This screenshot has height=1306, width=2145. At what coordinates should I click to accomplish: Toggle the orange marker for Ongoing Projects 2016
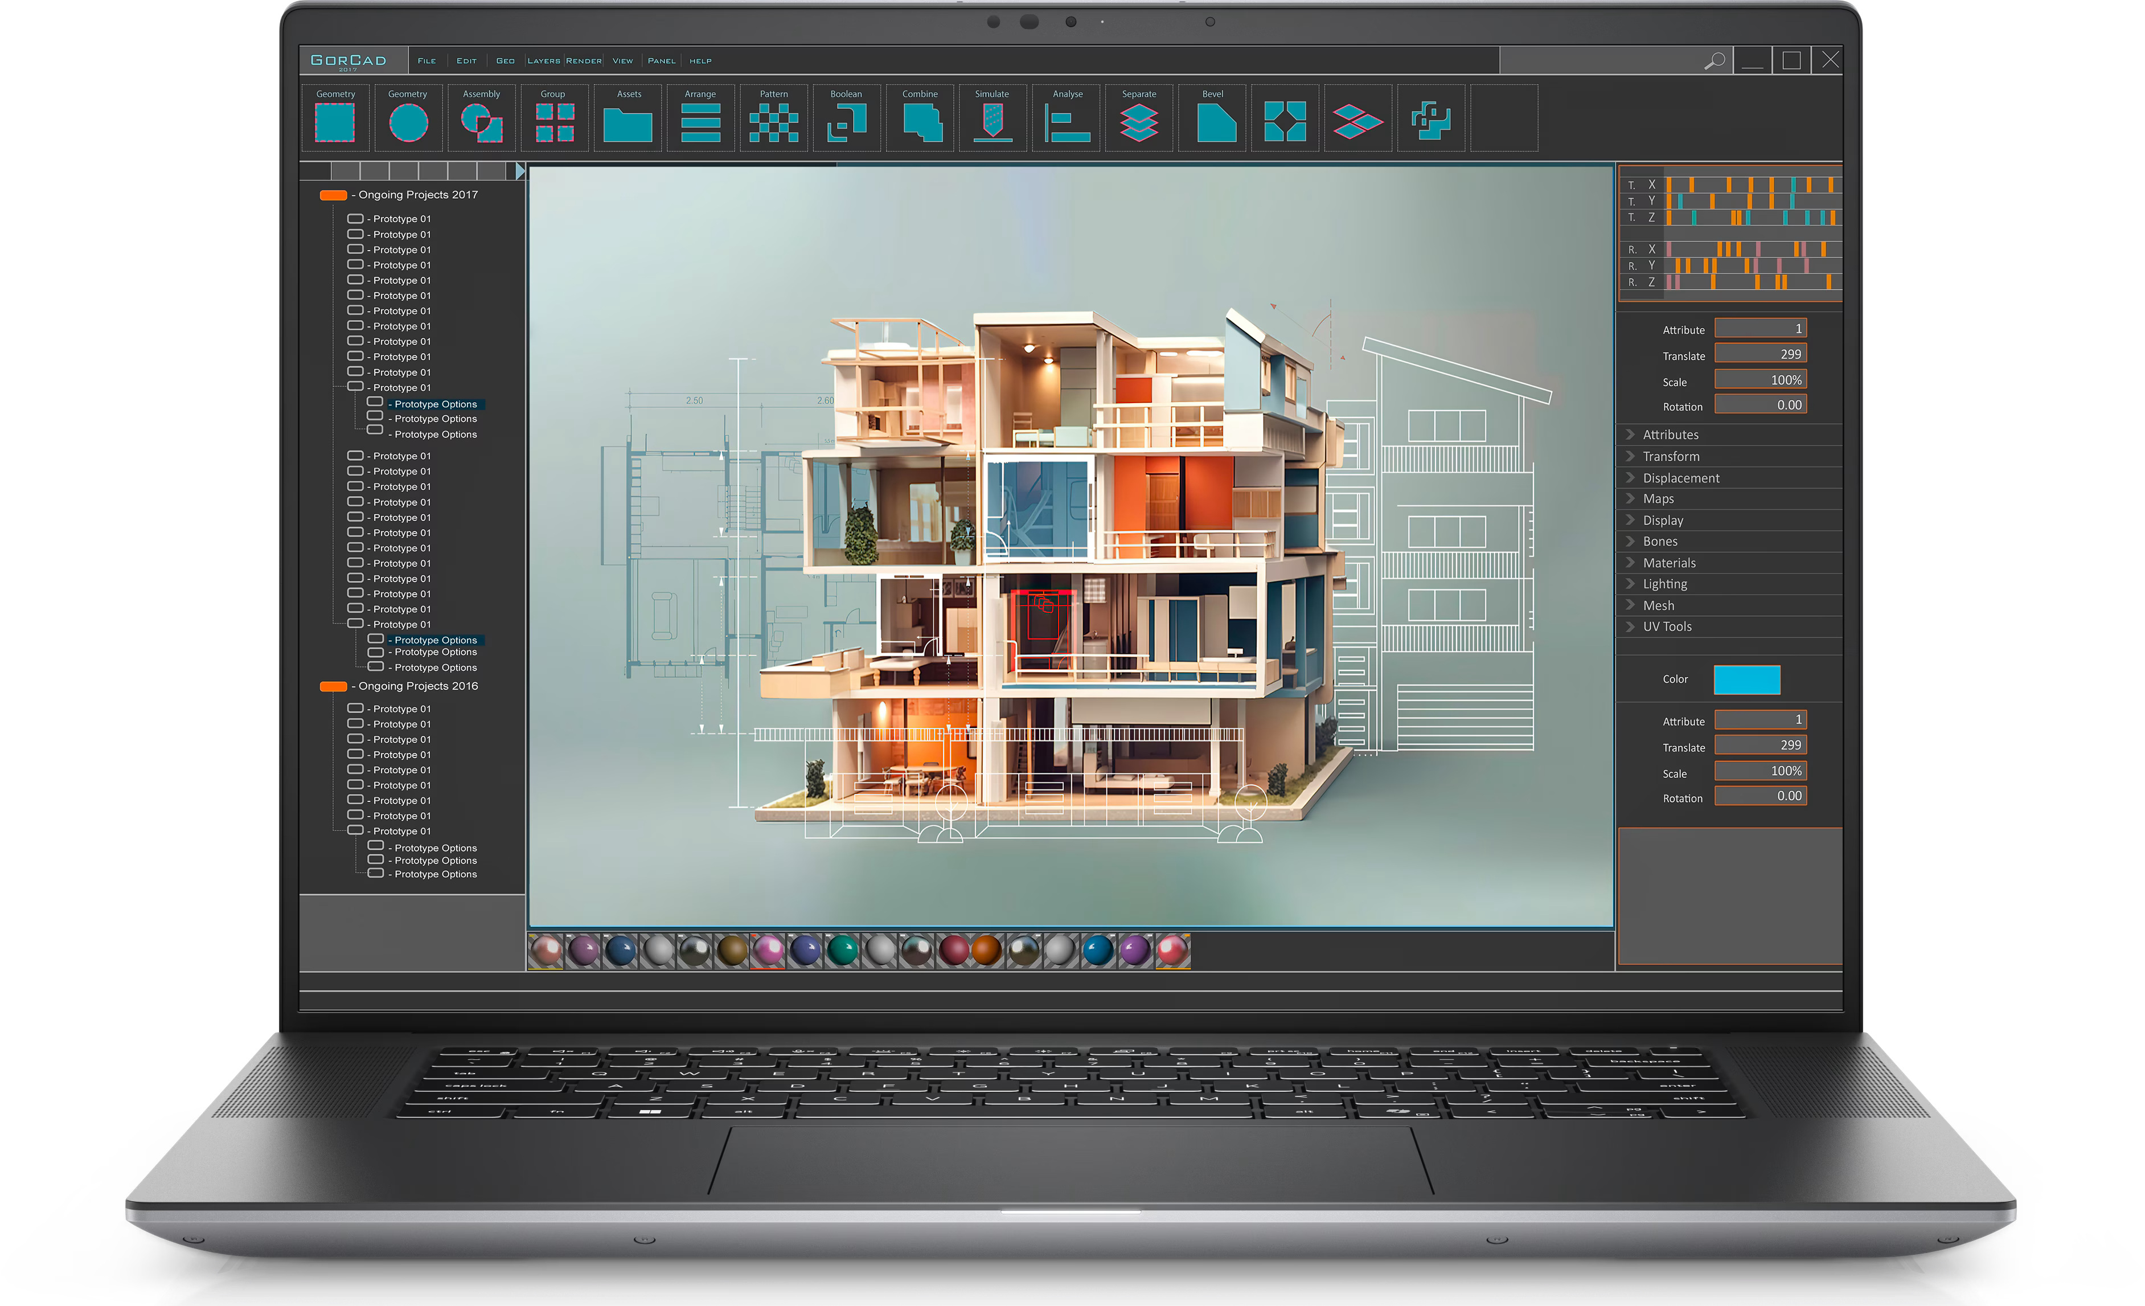334,687
